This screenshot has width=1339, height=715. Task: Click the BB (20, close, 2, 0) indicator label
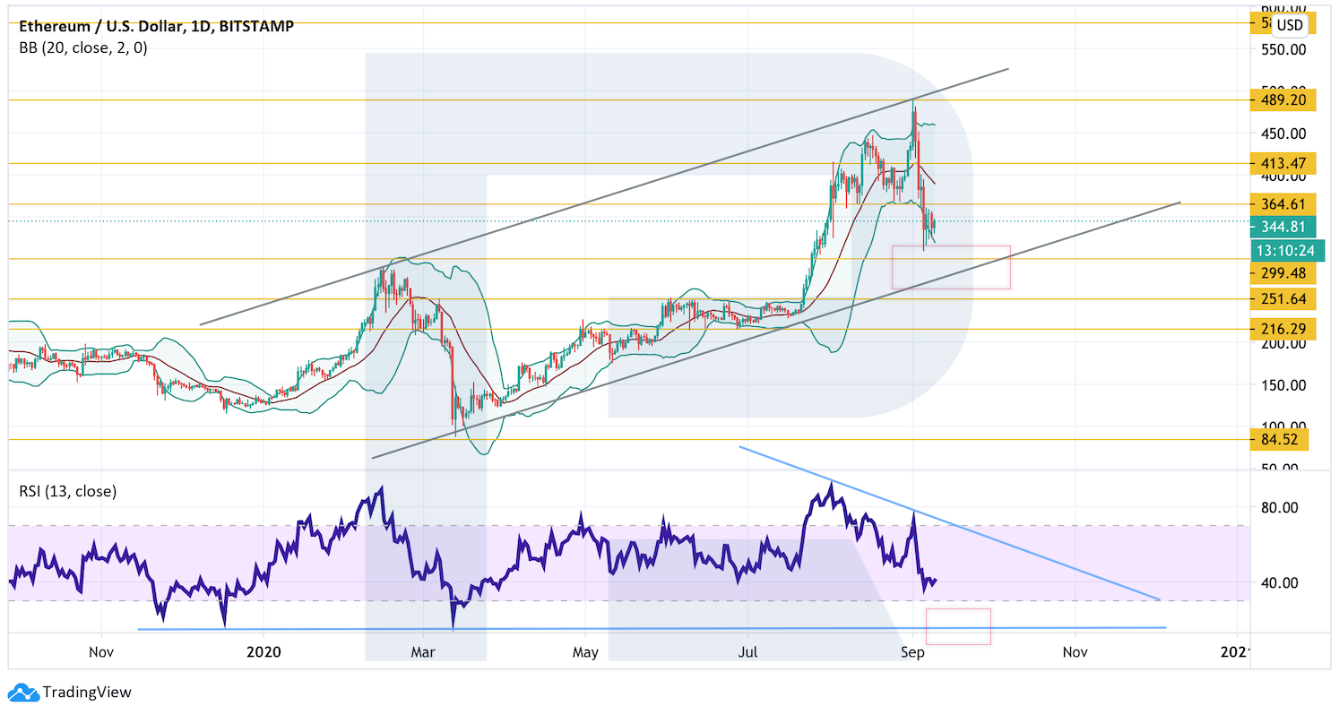tap(83, 48)
